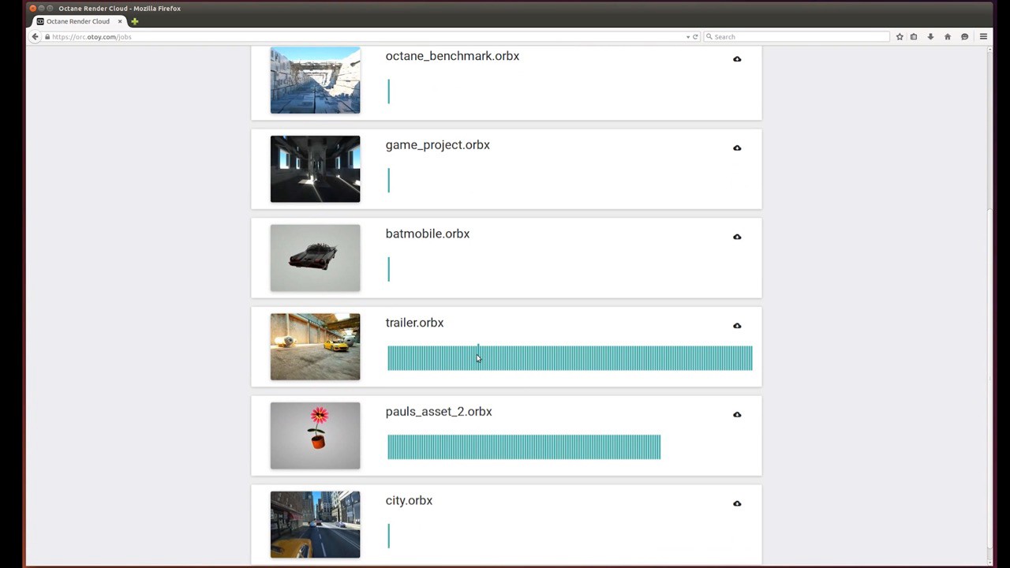This screenshot has width=1010, height=568.
Task: Select the batmobile.orbx car thumbnail
Action: tap(315, 258)
